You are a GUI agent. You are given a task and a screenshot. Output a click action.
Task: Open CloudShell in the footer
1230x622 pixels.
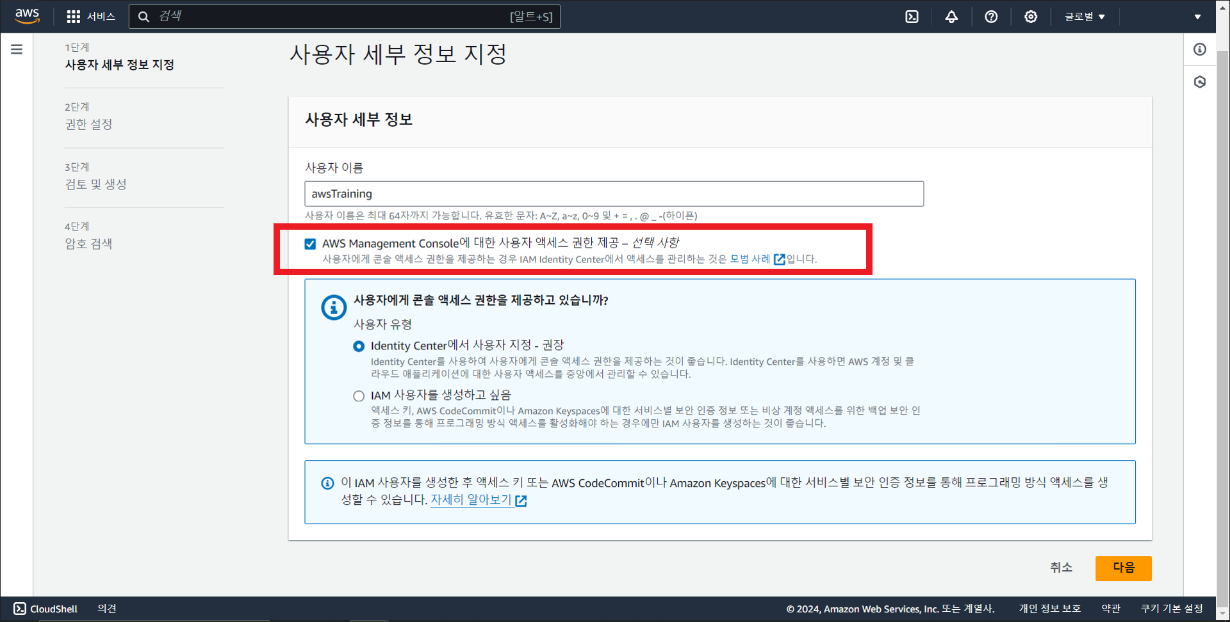coord(45,609)
